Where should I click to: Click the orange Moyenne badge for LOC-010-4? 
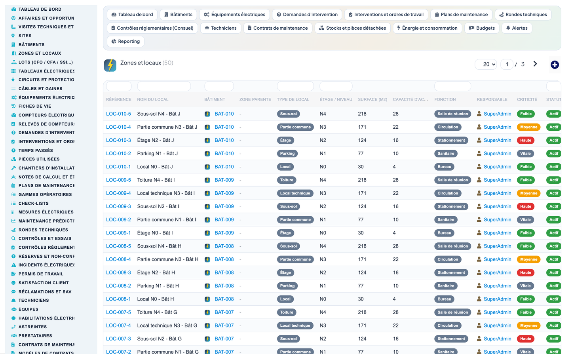528,127
